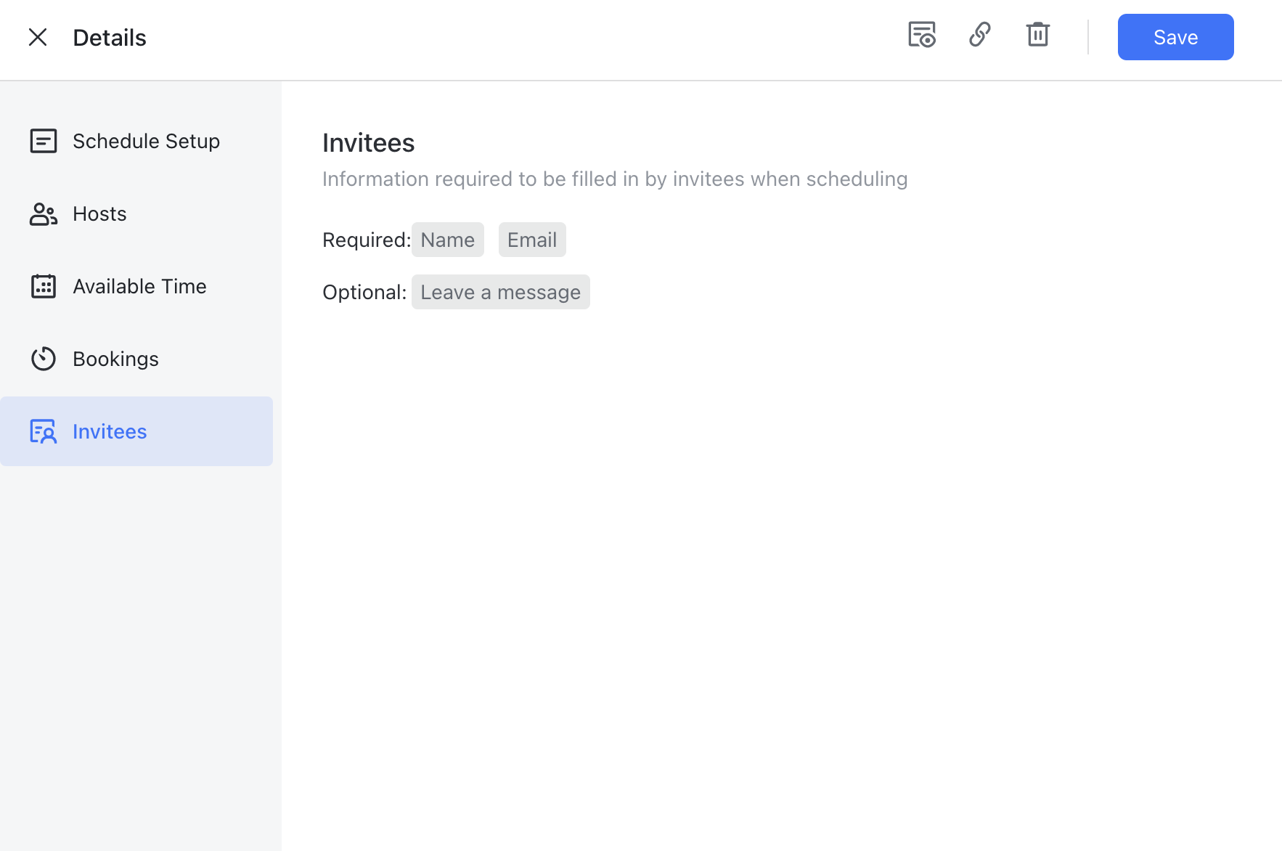
Task: Click the Available Time calendar icon
Action: point(44,286)
